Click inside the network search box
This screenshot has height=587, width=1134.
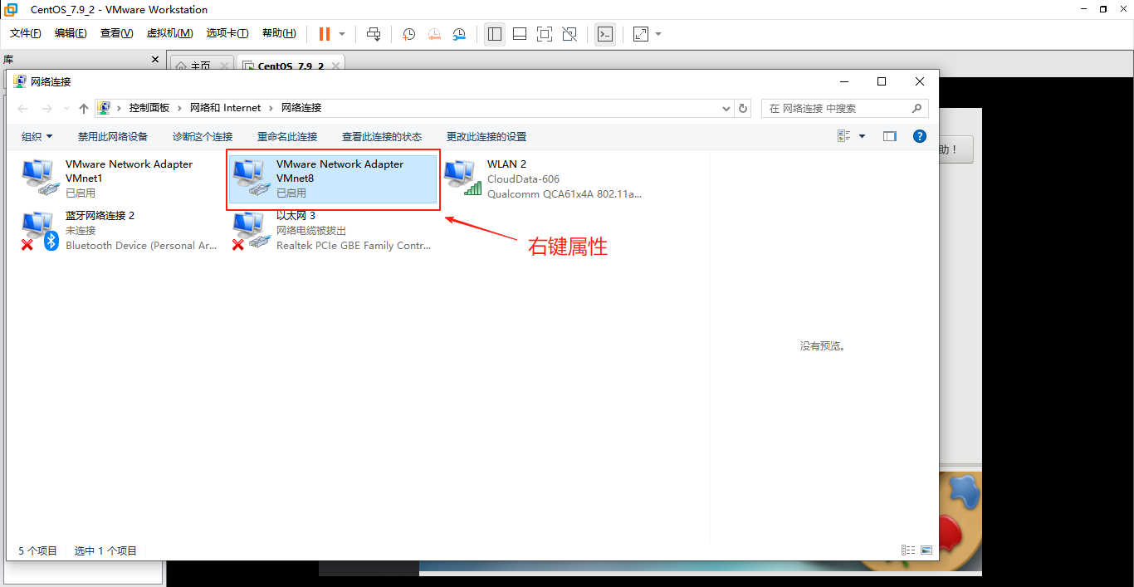coord(838,108)
